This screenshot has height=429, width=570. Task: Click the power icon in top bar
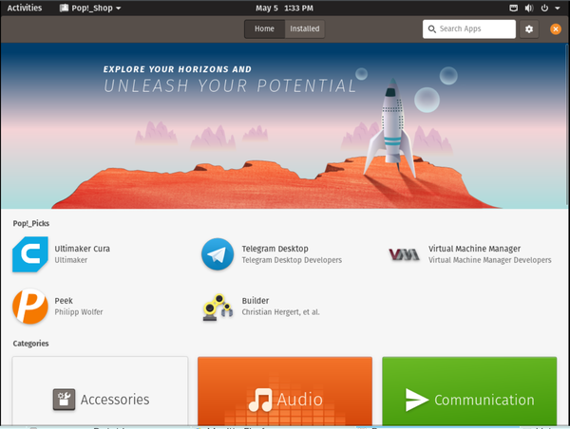pos(544,8)
